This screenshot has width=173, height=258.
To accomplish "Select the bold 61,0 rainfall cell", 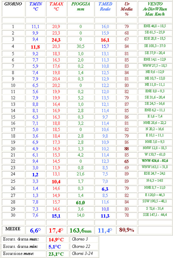I will [80, 203].
